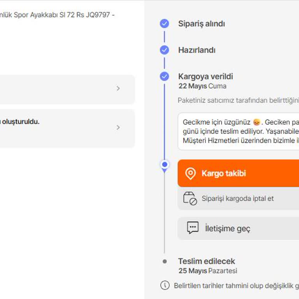Click the Gecikme için üzgünüz notice box
The image size is (299, 299).
pyautogui.click(x=238, y=131)
